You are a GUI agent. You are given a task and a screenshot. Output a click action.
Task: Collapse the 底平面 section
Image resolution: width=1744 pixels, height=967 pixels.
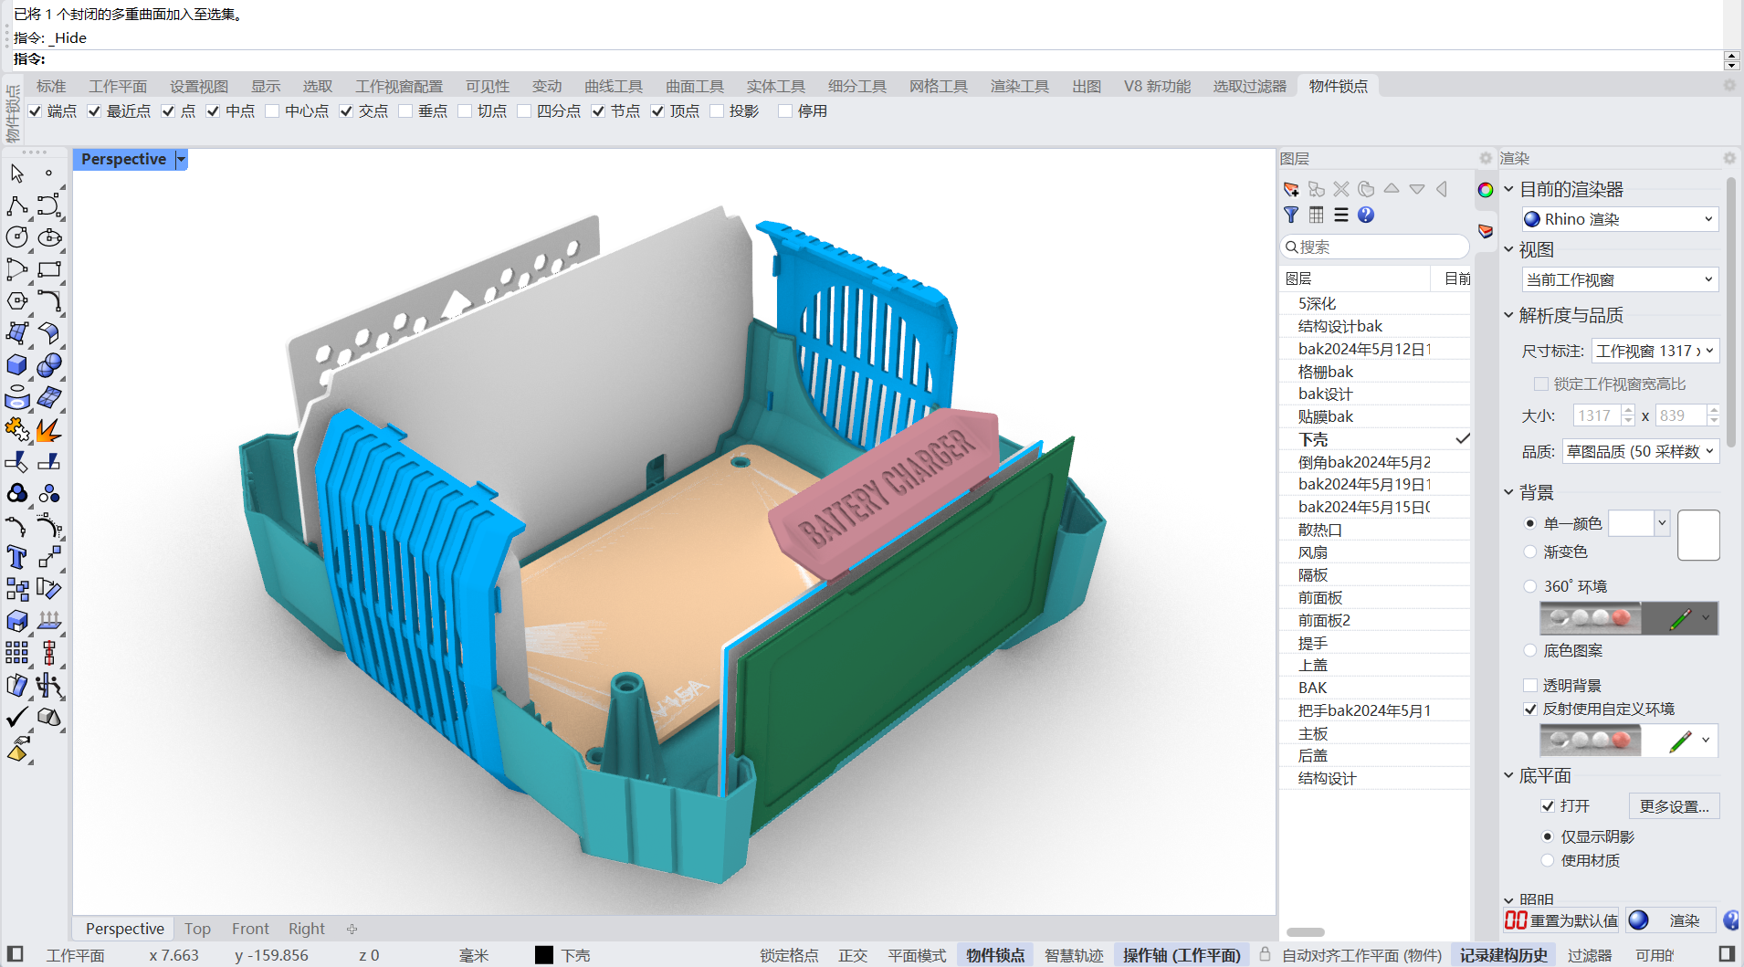(x=1508, y=775)
